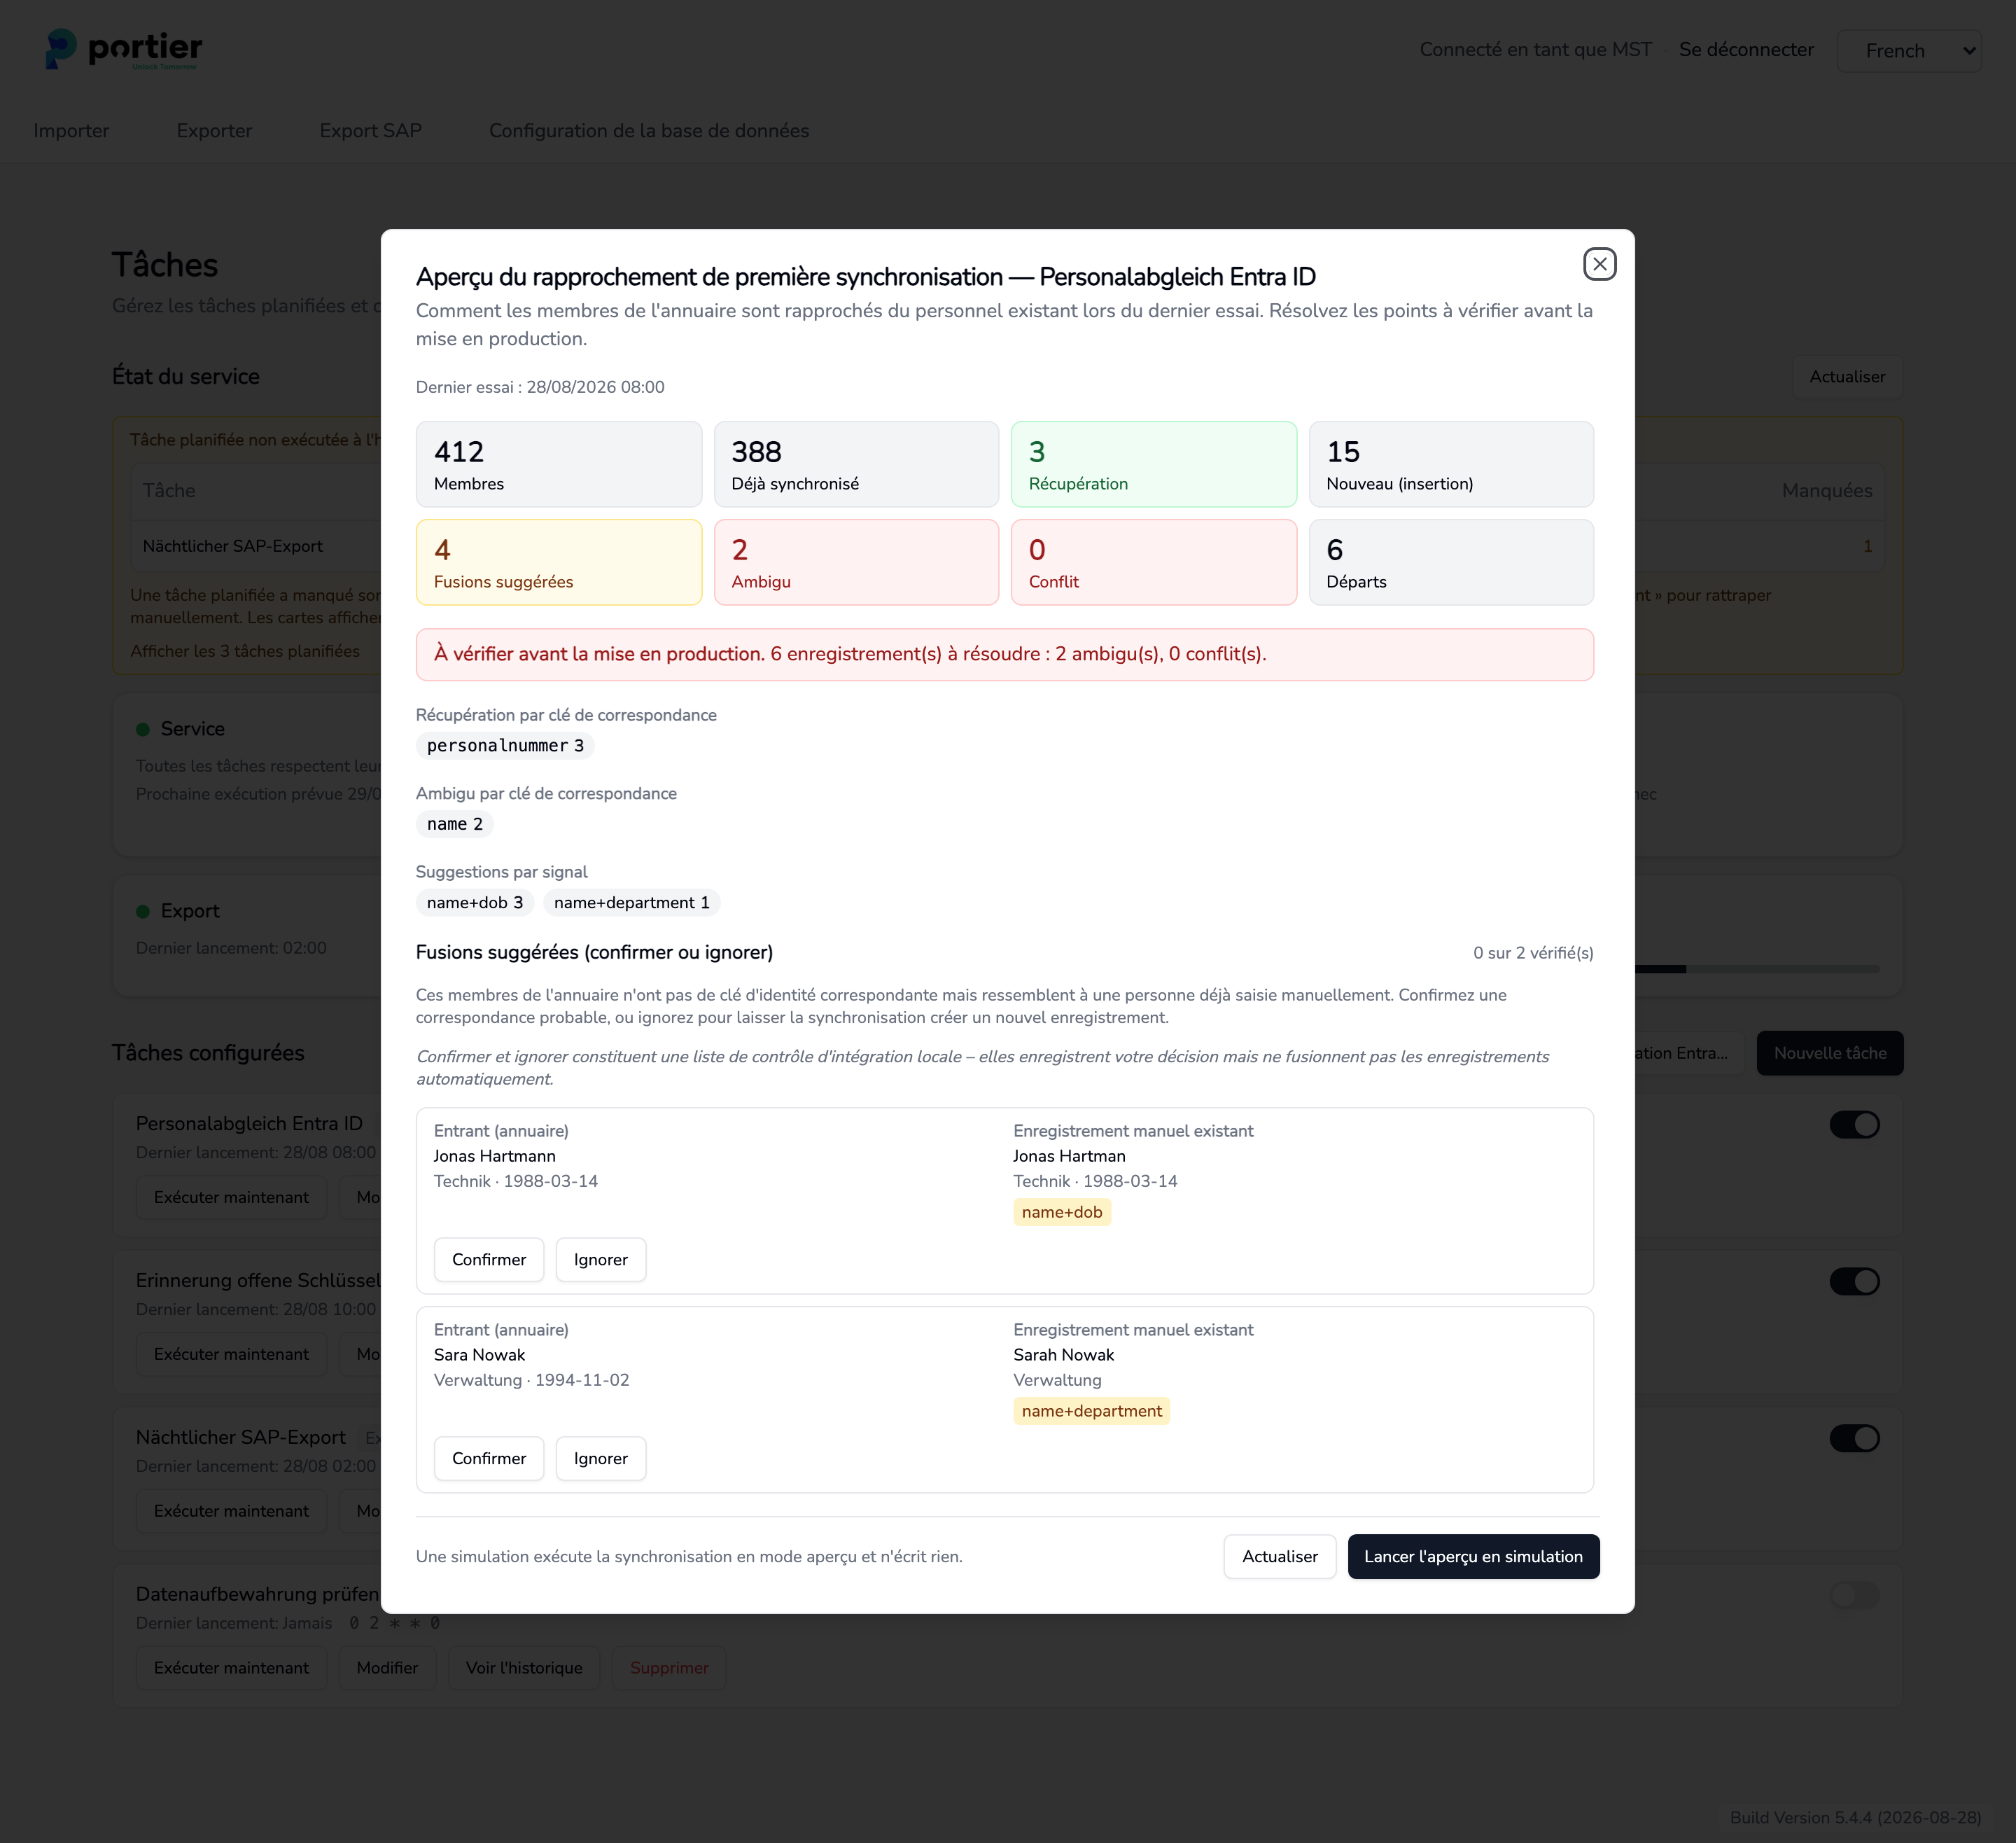Screen dimensions: 2016x1843
Task: Click the name 2 chip
Action: [x=455, y=824]
